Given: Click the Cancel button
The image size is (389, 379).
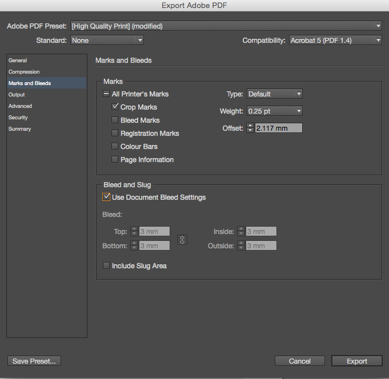Looking at the screenshot, I should [300, 361].
